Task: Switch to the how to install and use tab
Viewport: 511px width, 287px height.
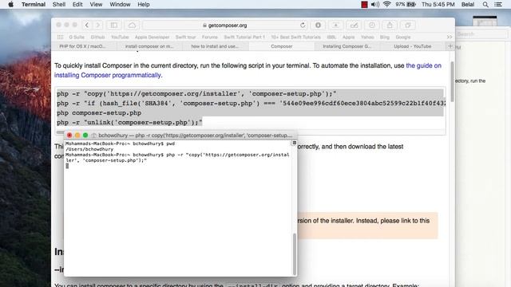Action: pos(215,46)
